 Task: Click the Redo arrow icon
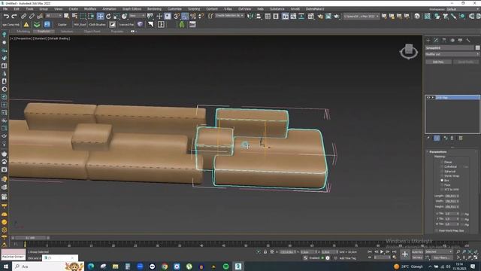point(14,16)
